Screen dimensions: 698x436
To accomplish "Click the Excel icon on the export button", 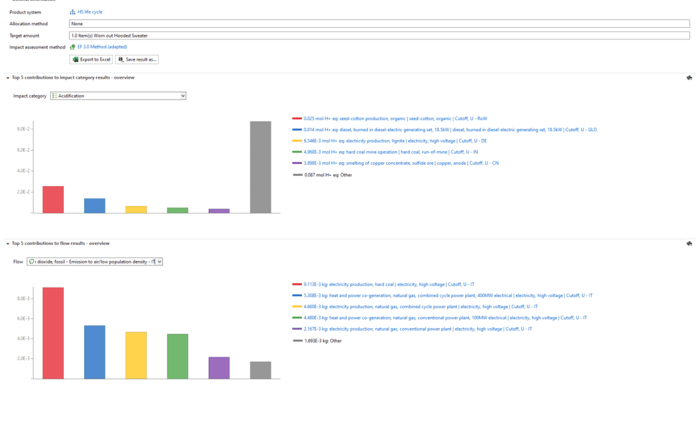I will click(x=75, y=59).
